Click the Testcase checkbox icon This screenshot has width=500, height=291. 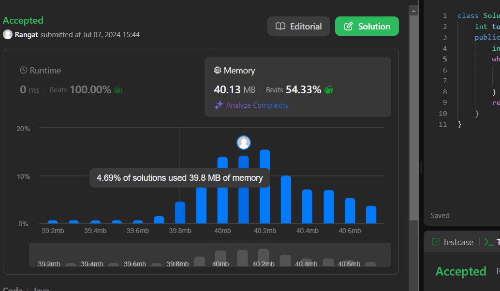click(x=436, y=242)
